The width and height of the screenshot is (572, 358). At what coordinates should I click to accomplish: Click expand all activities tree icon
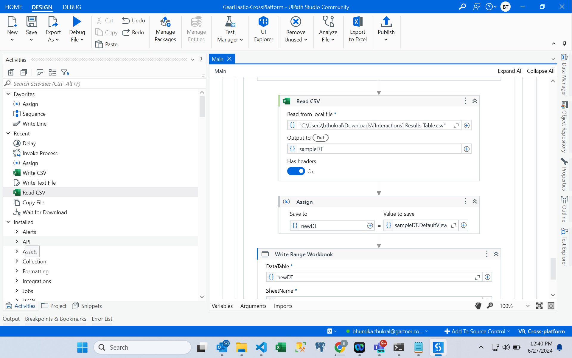point(11,72)
